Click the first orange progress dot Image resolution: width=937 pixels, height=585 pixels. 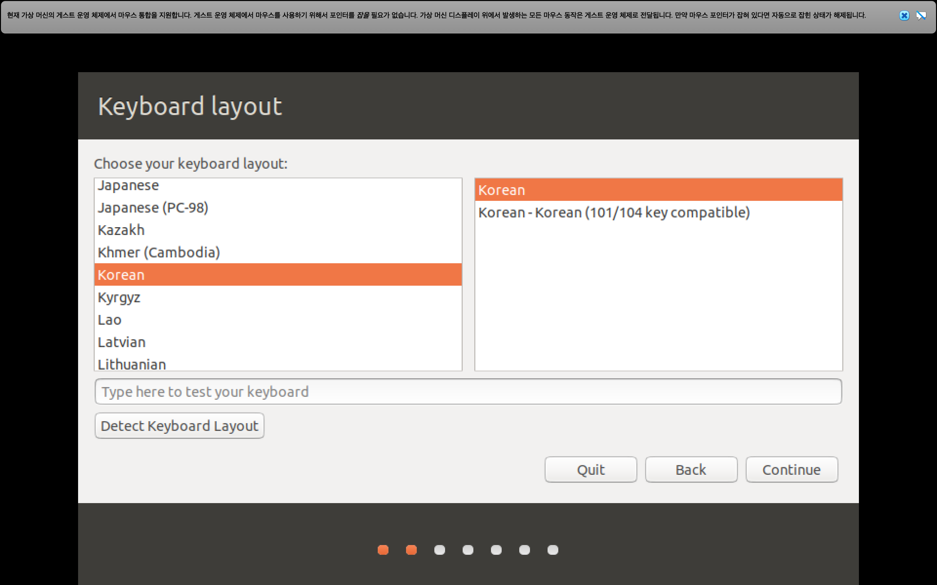click(x=383, y=550)
